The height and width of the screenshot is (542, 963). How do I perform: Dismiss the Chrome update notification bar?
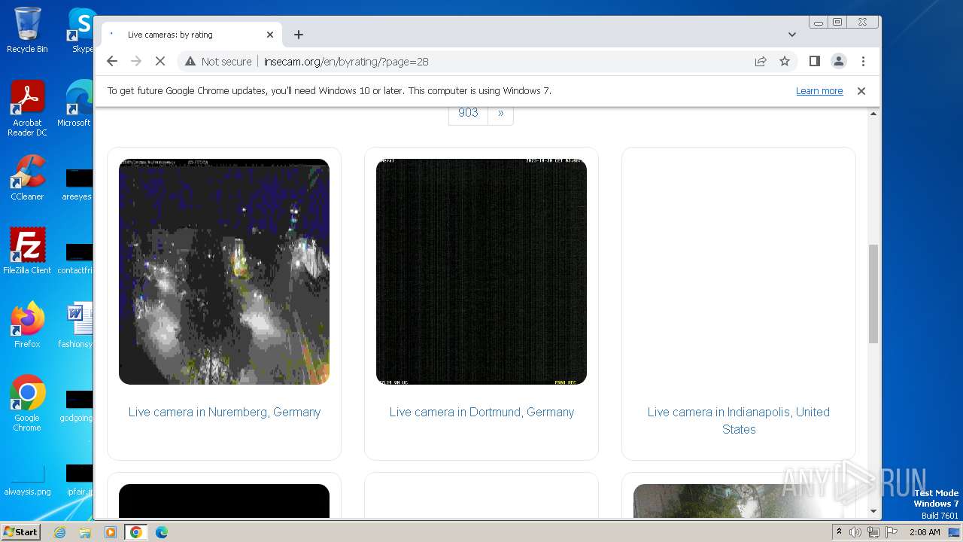pyautogui.click(x=861, y=90)
